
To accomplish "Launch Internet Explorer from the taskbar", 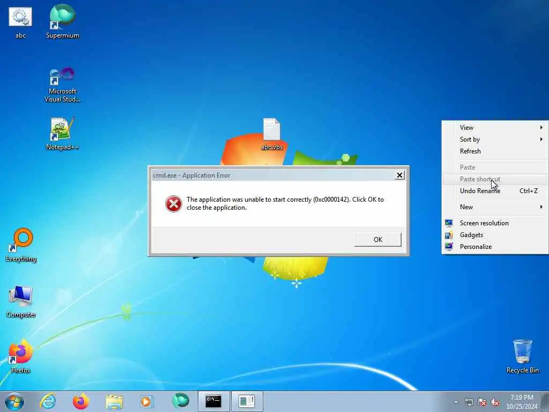I will [48, 401].
